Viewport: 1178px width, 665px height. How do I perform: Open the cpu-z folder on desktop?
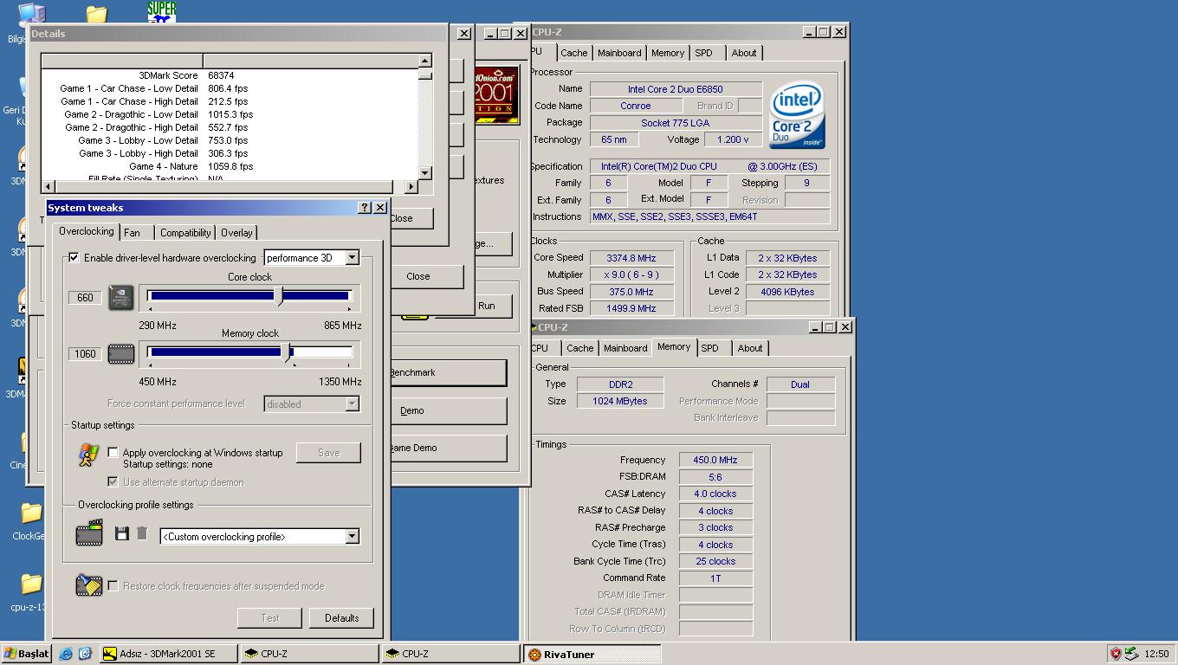pyautogui.click(x=30, y=584)
